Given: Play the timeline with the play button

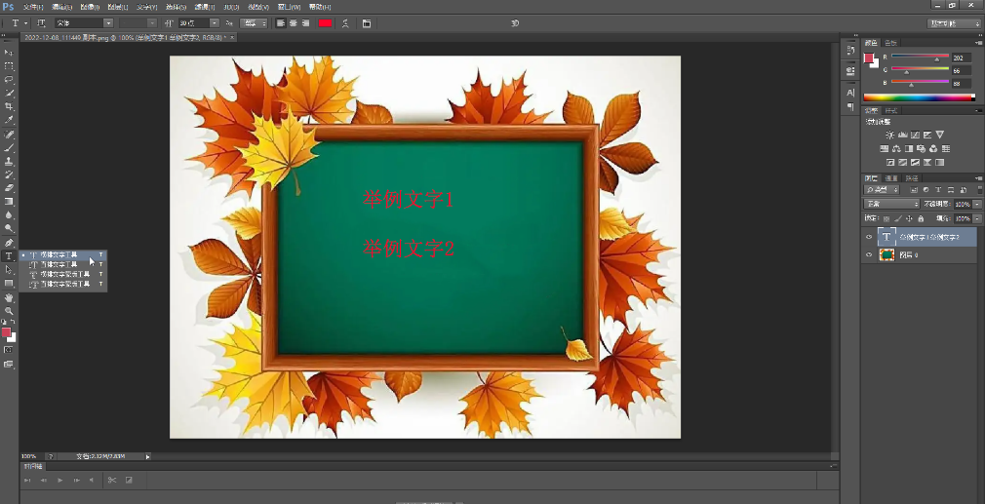Looking at the screenshot, I should tap(59, 480).
